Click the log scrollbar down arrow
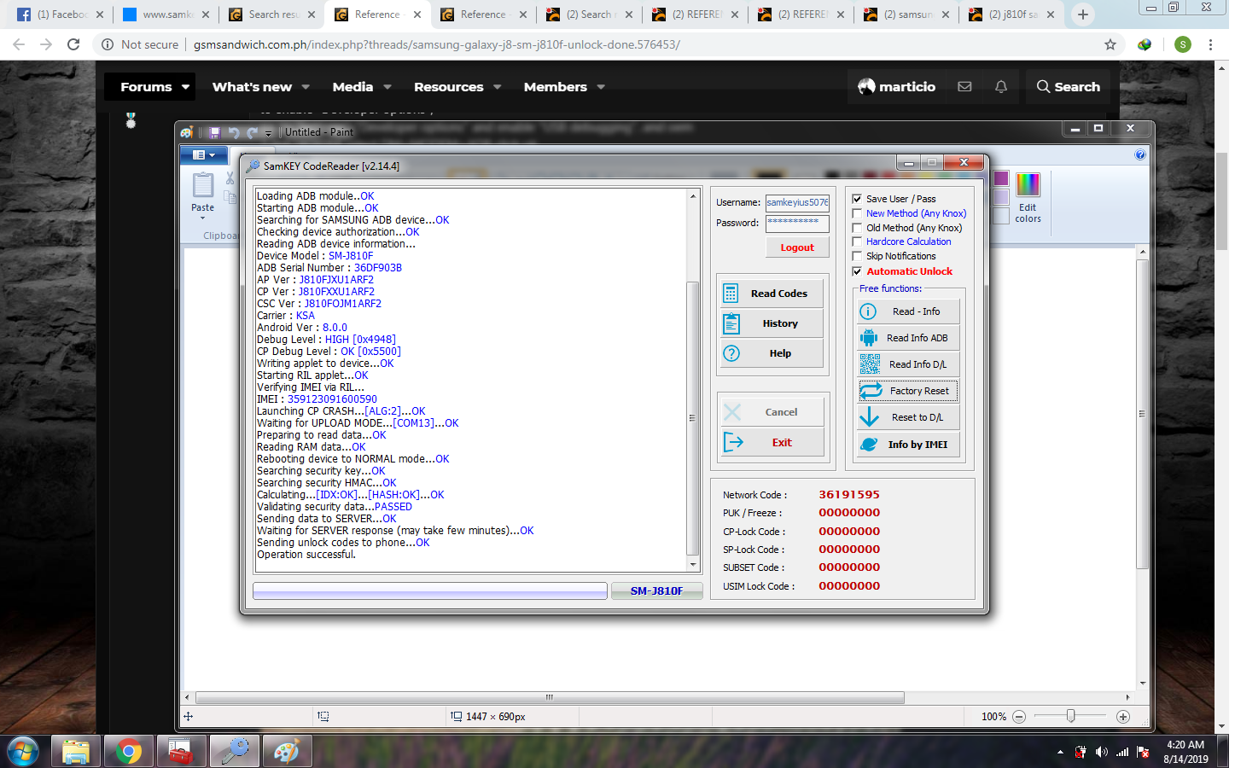 693,565
